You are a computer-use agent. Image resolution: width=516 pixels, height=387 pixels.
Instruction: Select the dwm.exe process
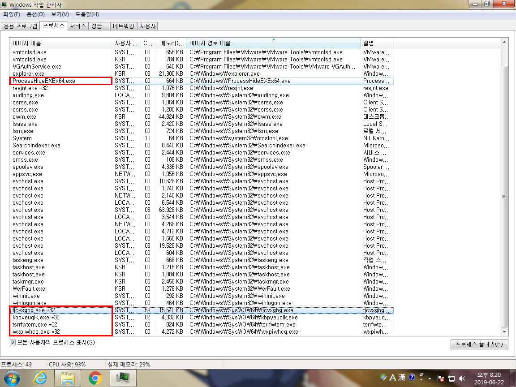point(202,117)
